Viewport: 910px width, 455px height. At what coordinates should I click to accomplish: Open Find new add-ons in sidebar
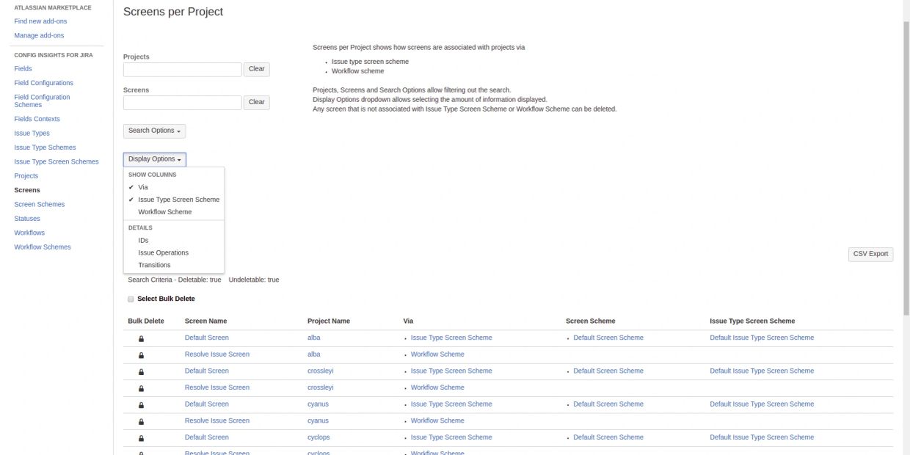(40, 21)
